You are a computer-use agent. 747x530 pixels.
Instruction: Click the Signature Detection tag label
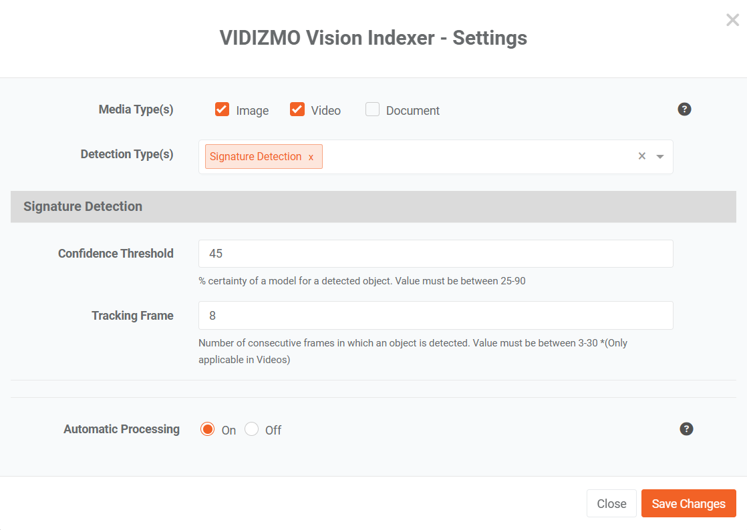click(255, 156)
